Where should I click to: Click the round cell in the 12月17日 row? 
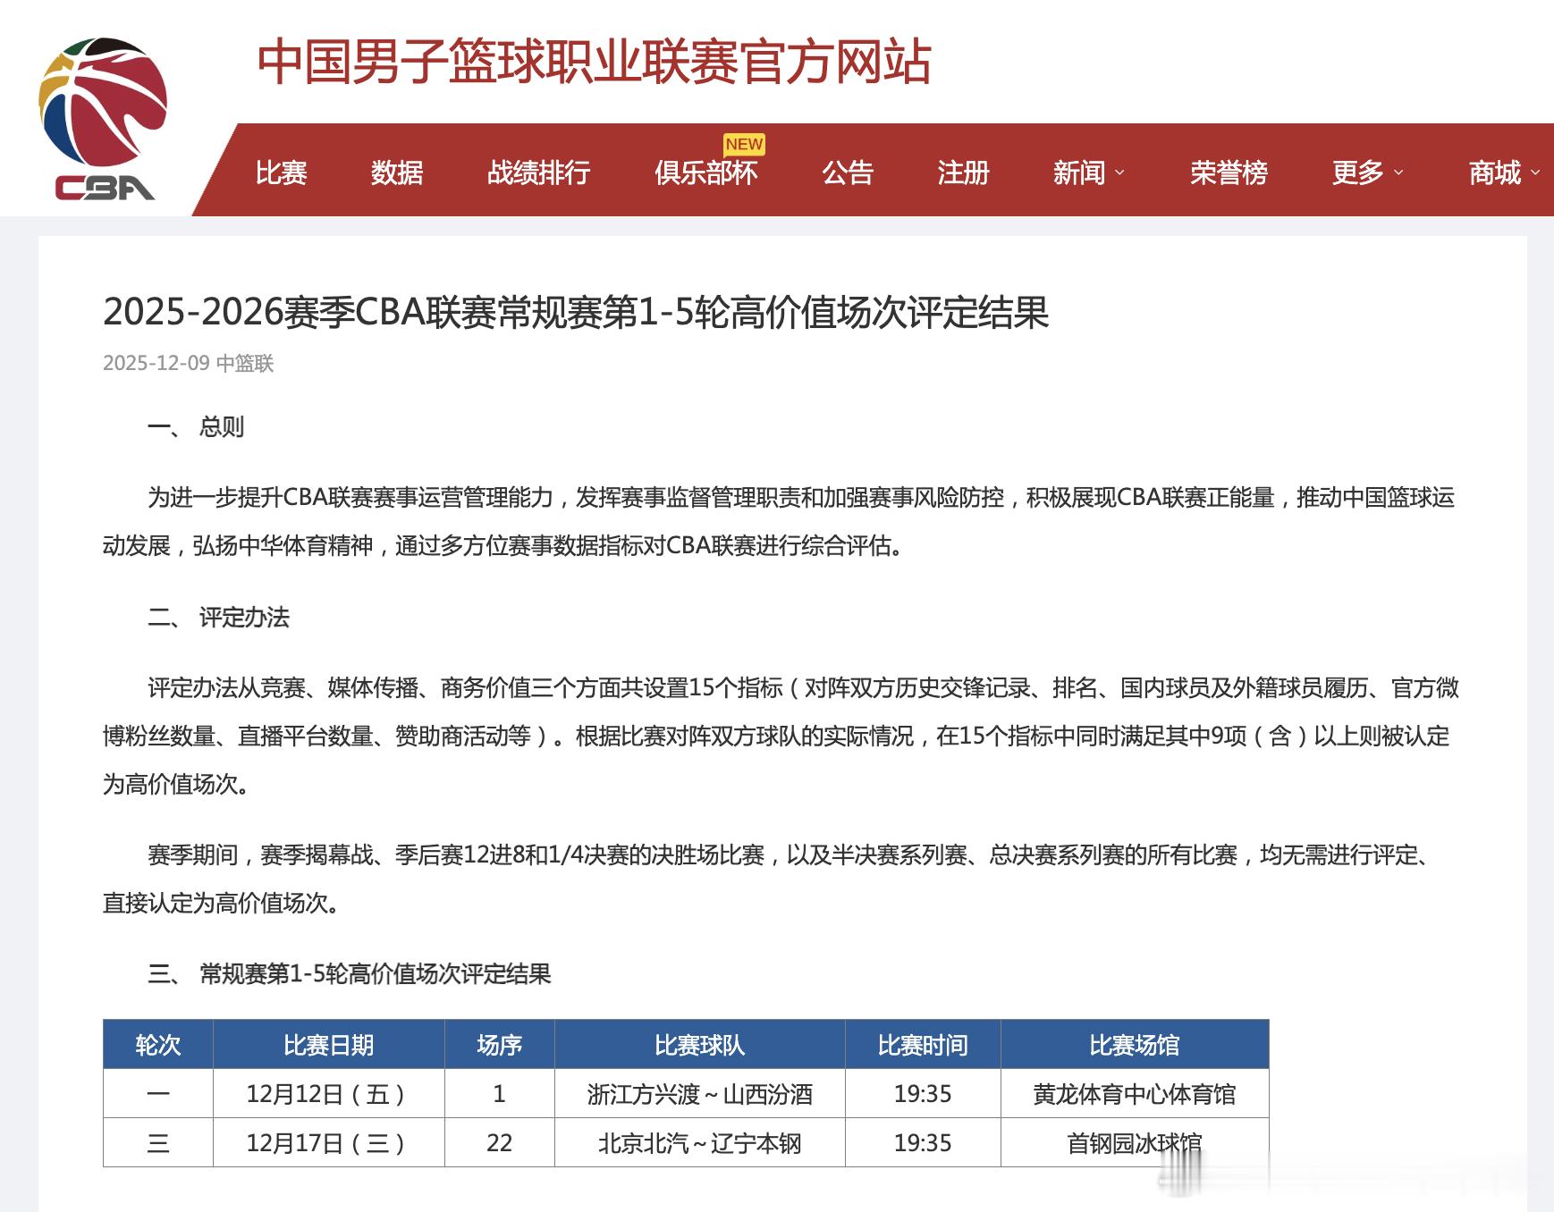(158, 1143)
